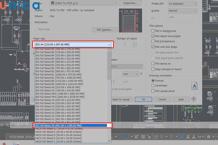
Task: Open the mm units dropdown
Action: pyautogui.click(x=130, y=74)
